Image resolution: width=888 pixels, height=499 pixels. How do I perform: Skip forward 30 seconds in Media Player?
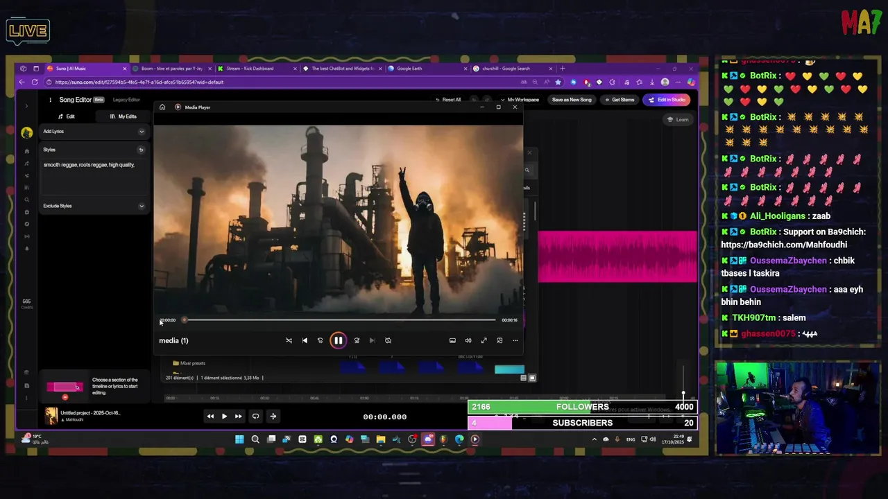click(357, 340)
